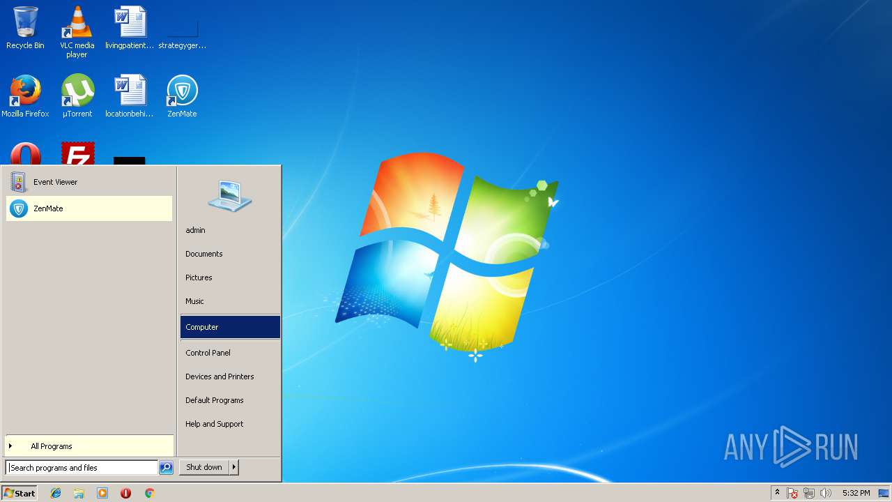The height and width of the screenshot is (502, 892).
Task: Launch ZenMate from the desktop shortcut
Action: 183,96
